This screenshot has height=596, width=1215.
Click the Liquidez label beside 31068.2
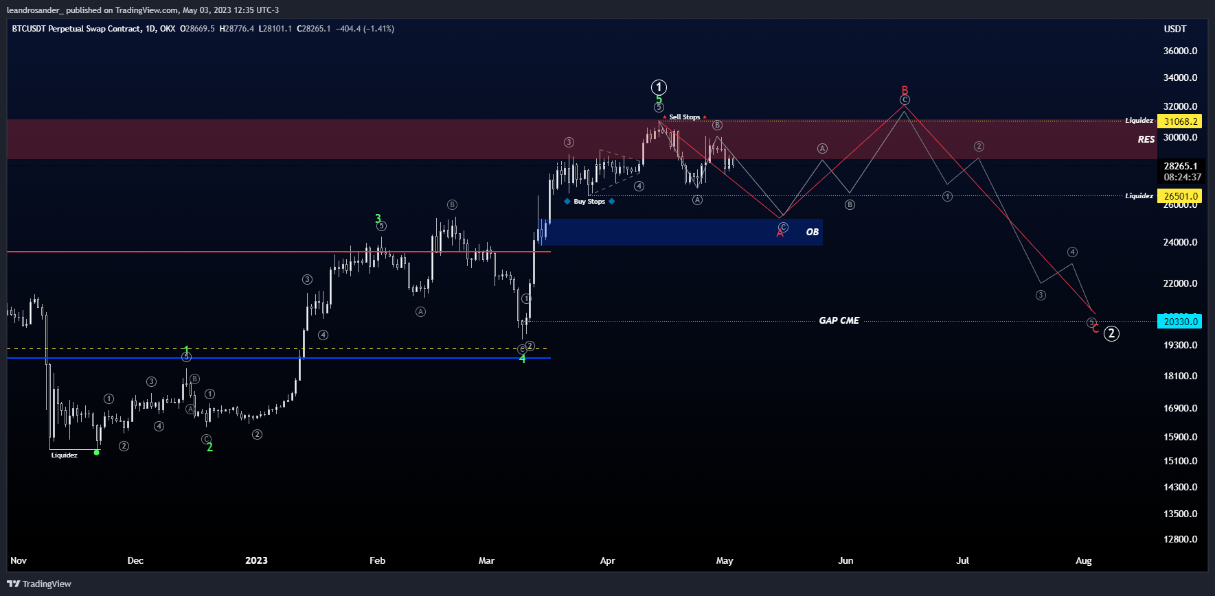(1139, 121)
